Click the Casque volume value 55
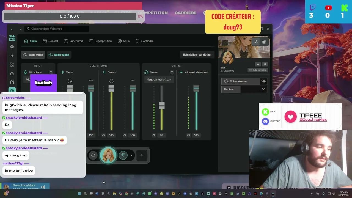Screen dimensions: 352x198 click(x=162, y=135)
